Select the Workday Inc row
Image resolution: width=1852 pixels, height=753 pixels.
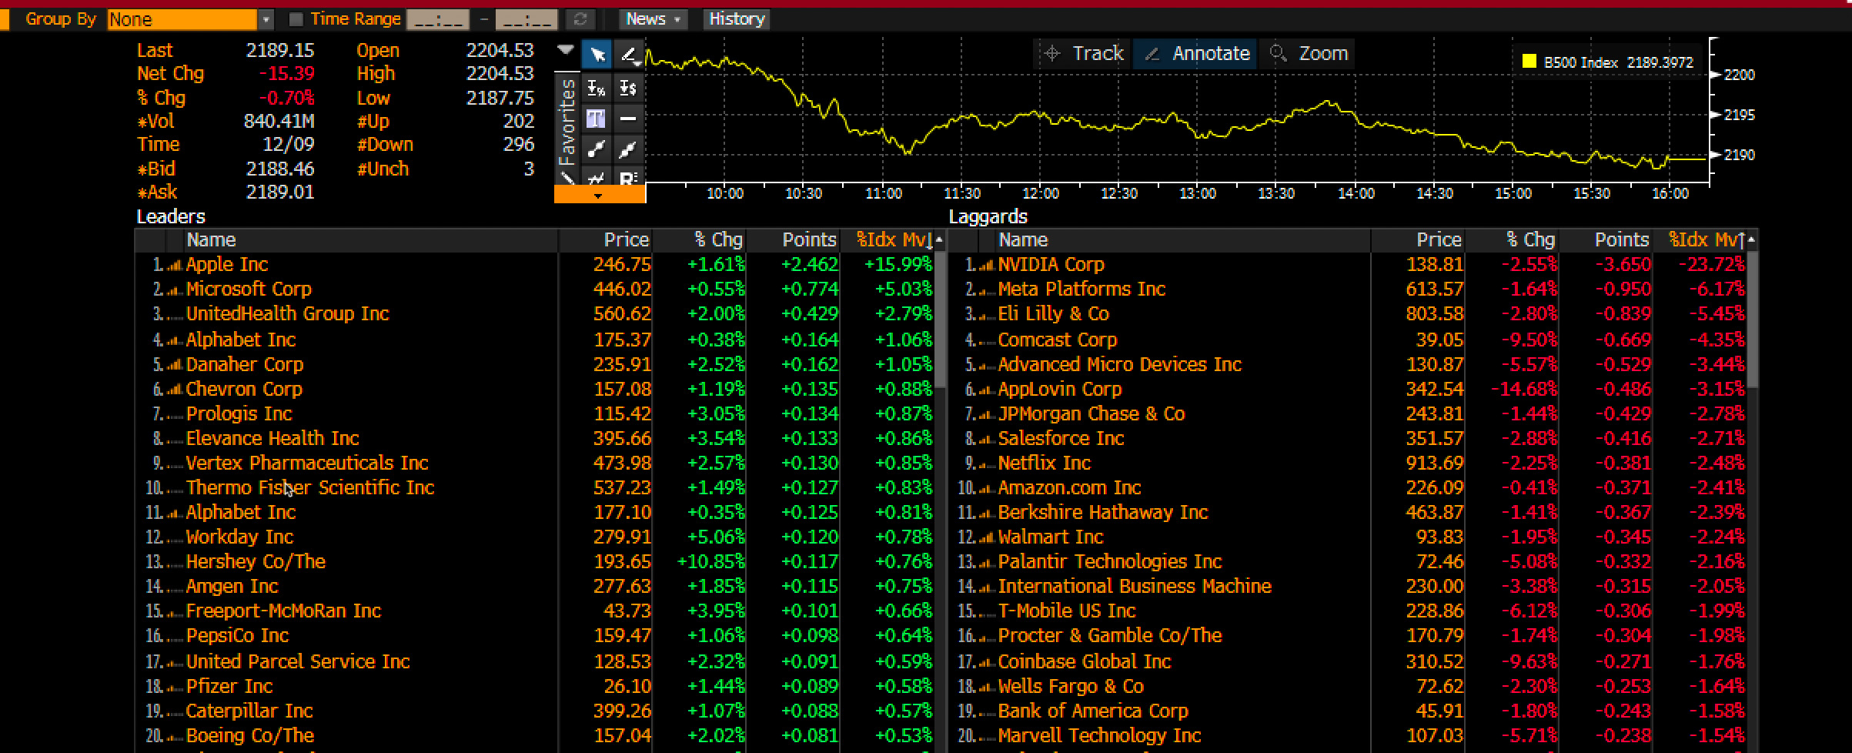click(534, 537)
